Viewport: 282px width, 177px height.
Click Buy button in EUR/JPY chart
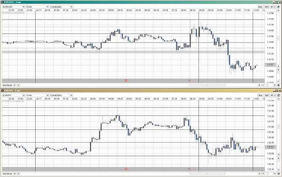click(260, 95)
